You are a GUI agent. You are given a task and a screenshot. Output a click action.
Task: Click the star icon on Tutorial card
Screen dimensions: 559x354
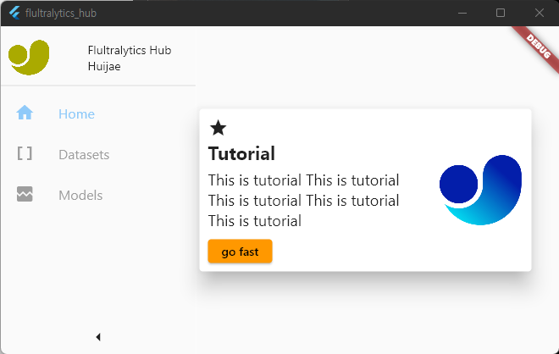[219, 128]
